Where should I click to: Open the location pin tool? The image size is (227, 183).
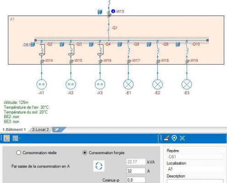coord(174,138)
